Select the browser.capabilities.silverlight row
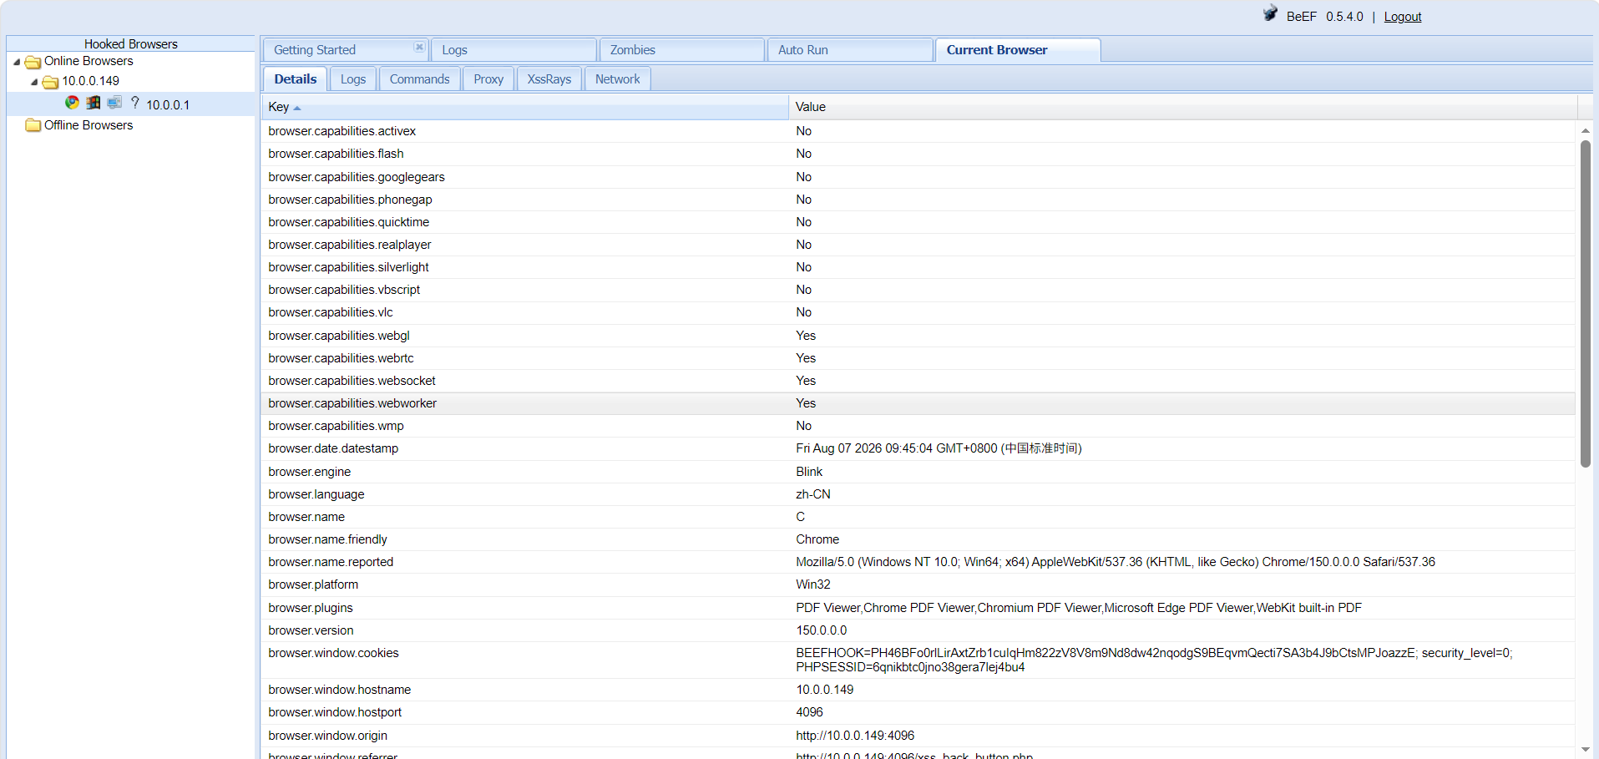Image resolution: width=1599 pixels, height=759 pixels. click(x=918, y=267)
